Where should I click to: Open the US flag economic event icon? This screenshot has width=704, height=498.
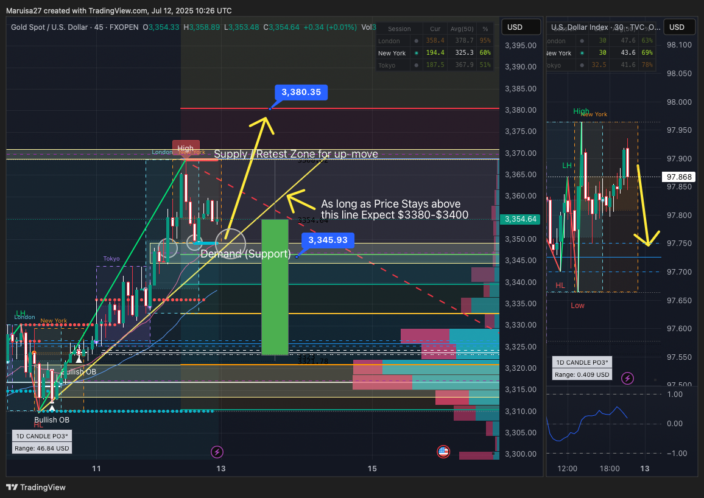[x=443, y=451]
